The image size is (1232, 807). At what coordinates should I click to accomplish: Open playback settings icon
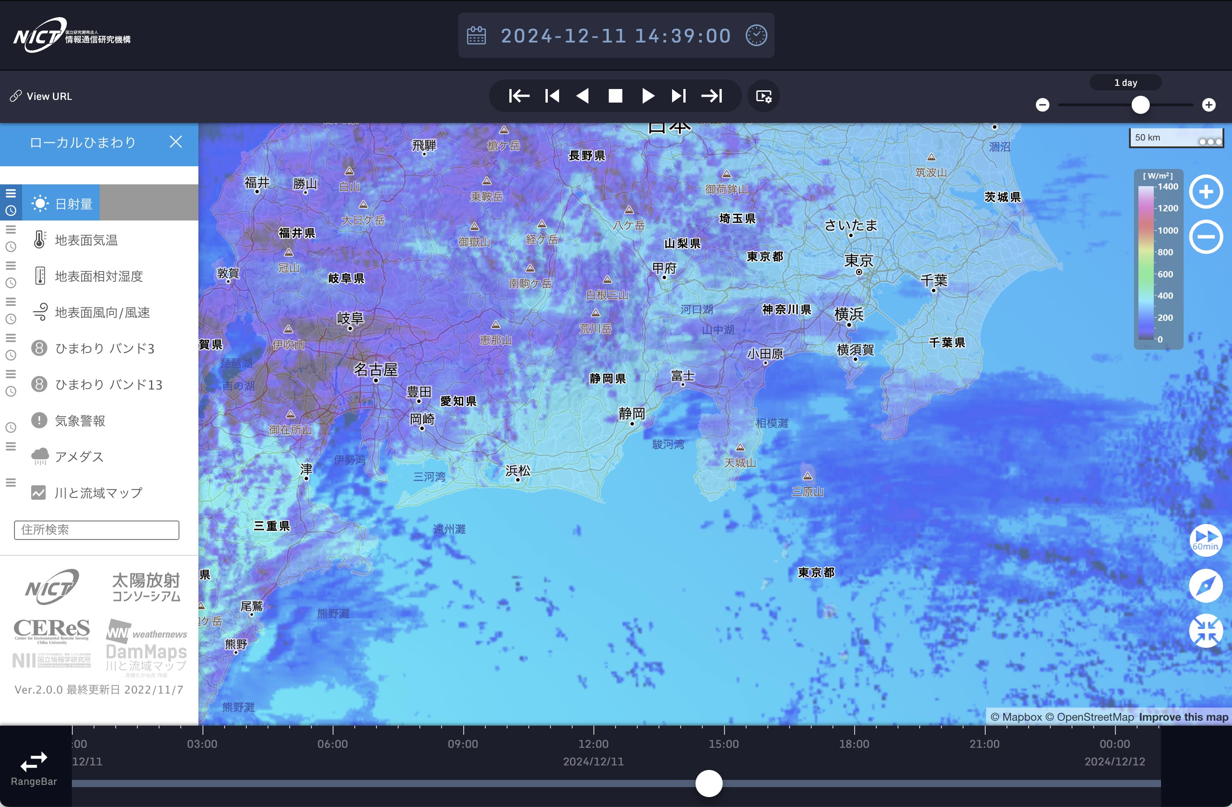763,96
